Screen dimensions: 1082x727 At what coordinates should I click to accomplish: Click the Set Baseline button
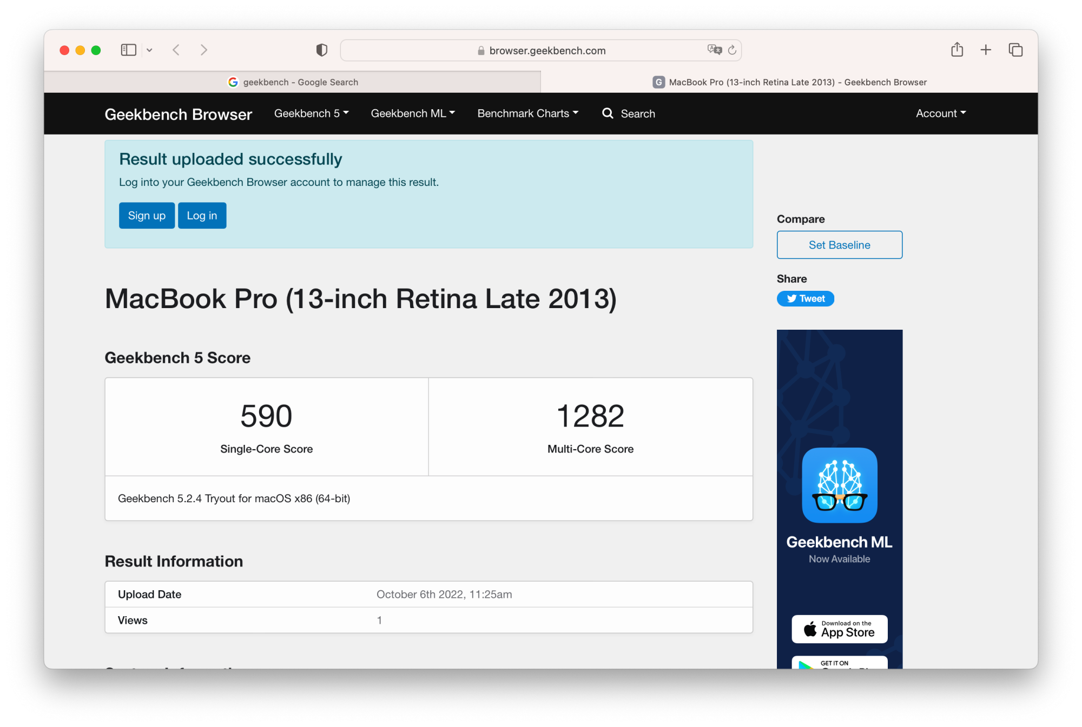(x=839, y=245)
